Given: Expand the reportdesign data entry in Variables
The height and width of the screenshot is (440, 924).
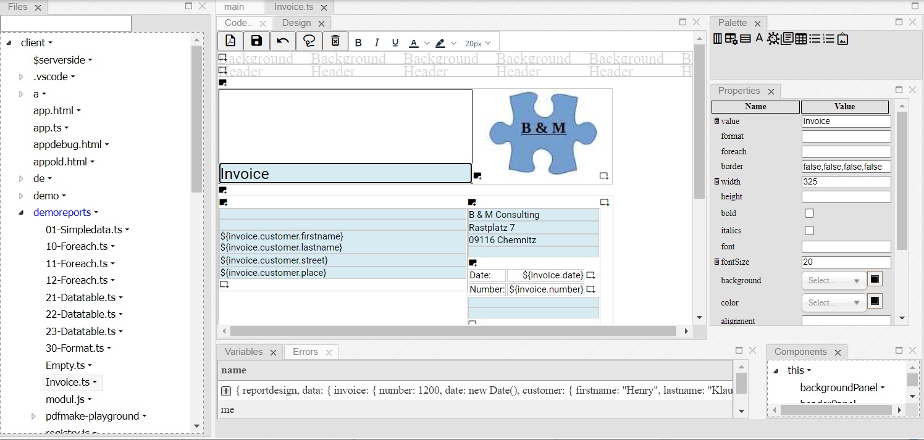Looking at the screenshot, I should [x=225, y=391].
